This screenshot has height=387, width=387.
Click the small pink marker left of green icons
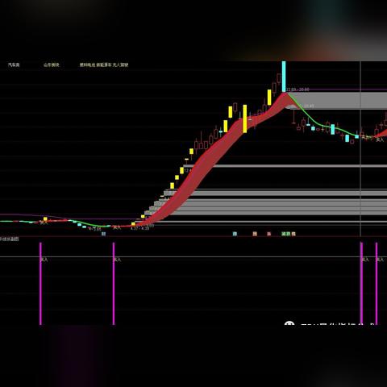point(269,234)
